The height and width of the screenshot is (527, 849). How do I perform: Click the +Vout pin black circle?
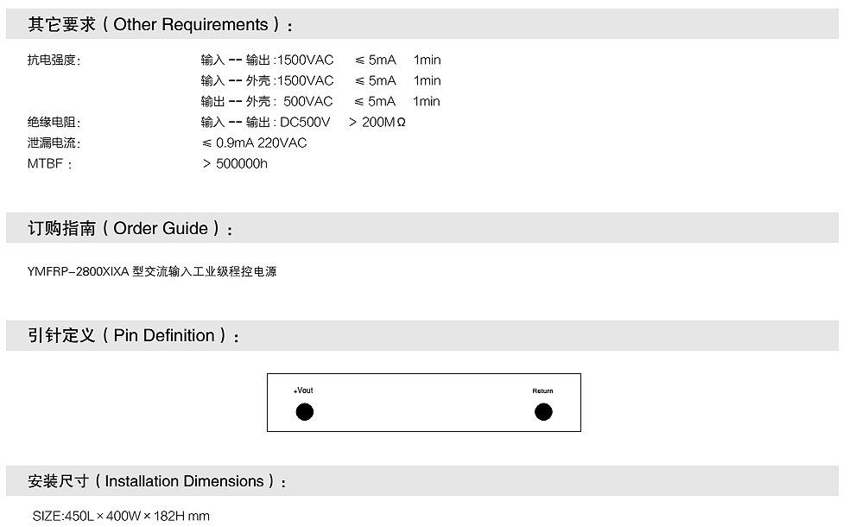[x=305, y=412]
